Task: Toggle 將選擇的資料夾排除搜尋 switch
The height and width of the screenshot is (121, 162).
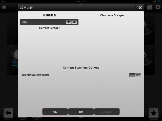Action: click(x=135, y=75)
